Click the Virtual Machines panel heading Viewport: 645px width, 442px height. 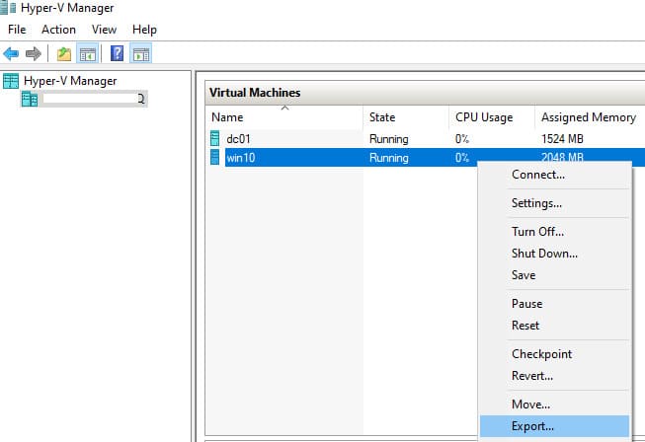click(x=255, y=93)
